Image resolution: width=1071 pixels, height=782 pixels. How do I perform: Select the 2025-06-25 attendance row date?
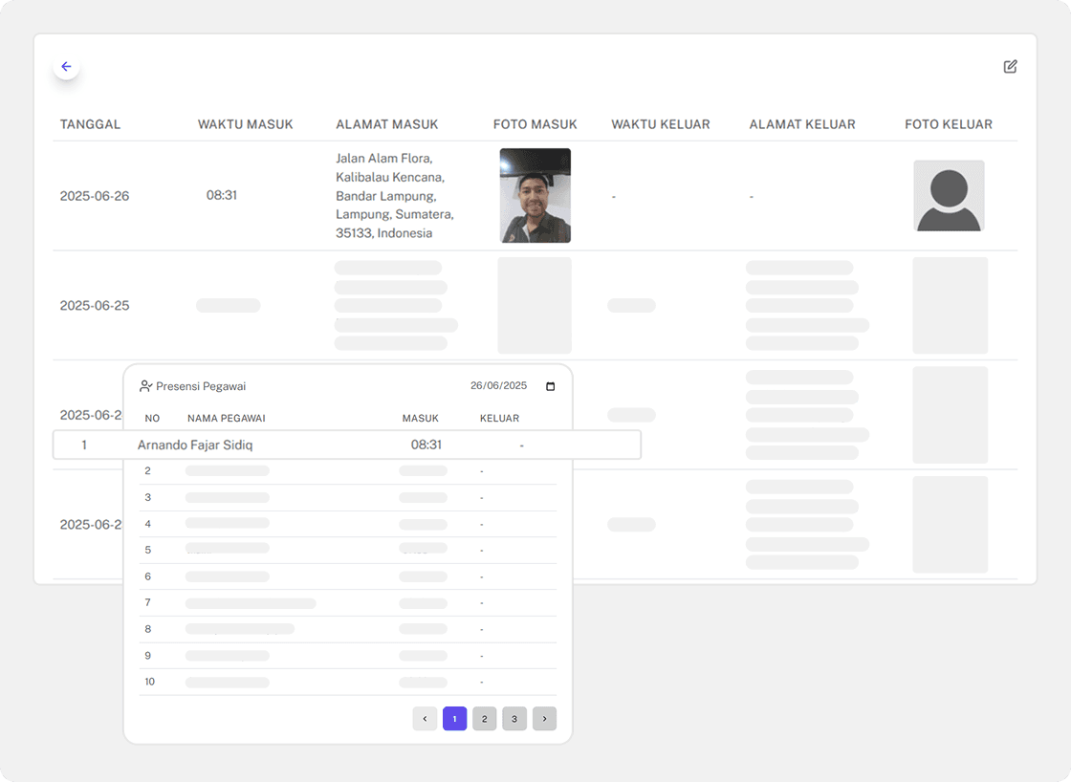[94, 306]
